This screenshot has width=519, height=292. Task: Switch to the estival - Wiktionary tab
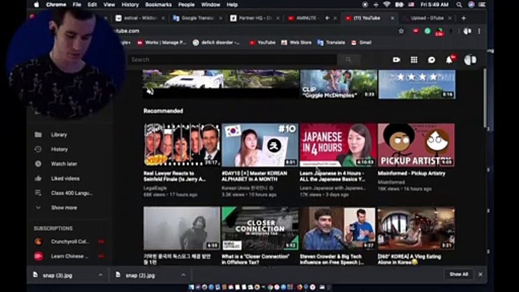pyautogui.click(x=141, y=18)
